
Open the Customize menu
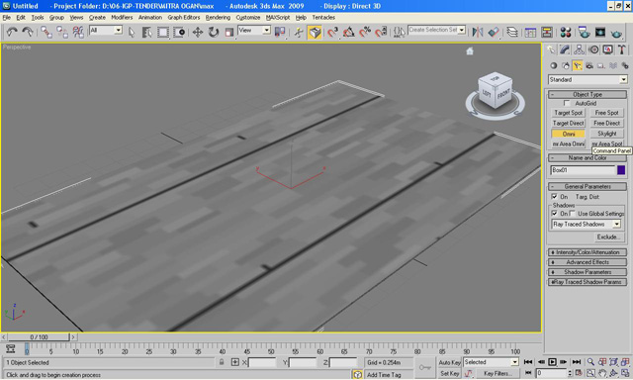(x=248, y=18)
